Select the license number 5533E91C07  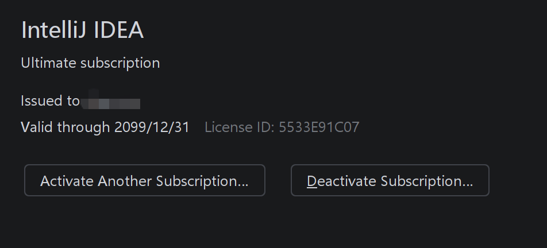click(319, 127)
